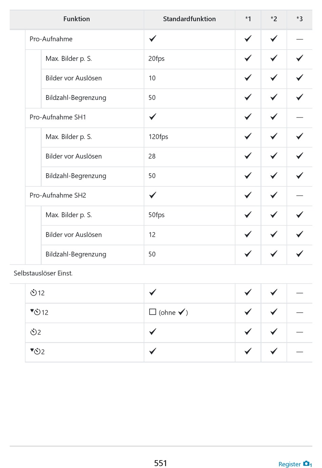This screenshot has width=322, height=468.
Task: Click page number 551
Action: [161, 463]
